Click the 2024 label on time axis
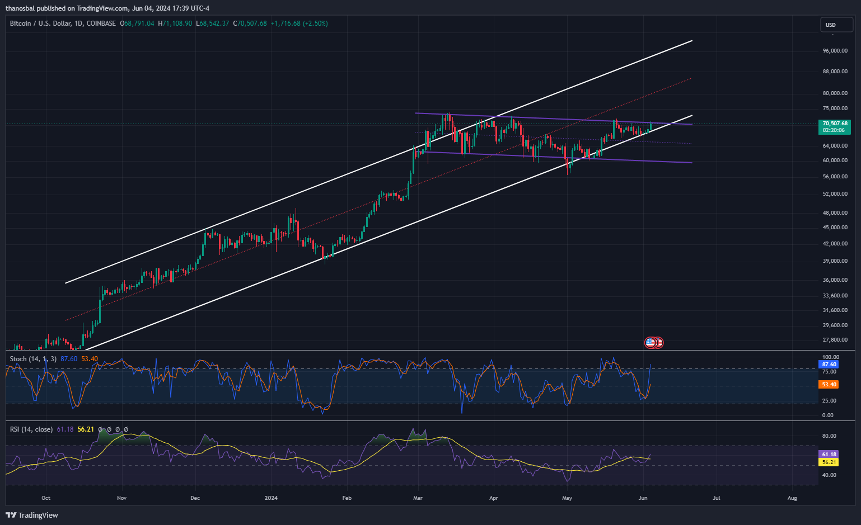Screen dimensions: 861x525 [271, 498]
